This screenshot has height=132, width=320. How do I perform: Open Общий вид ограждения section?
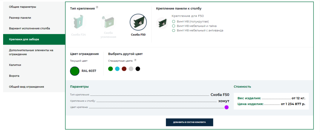(x=26, y=87)
